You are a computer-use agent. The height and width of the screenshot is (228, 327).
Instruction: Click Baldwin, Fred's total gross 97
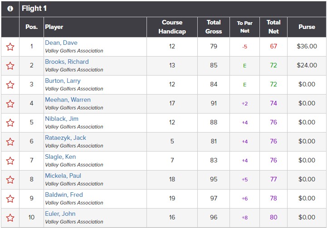[214, 198]
